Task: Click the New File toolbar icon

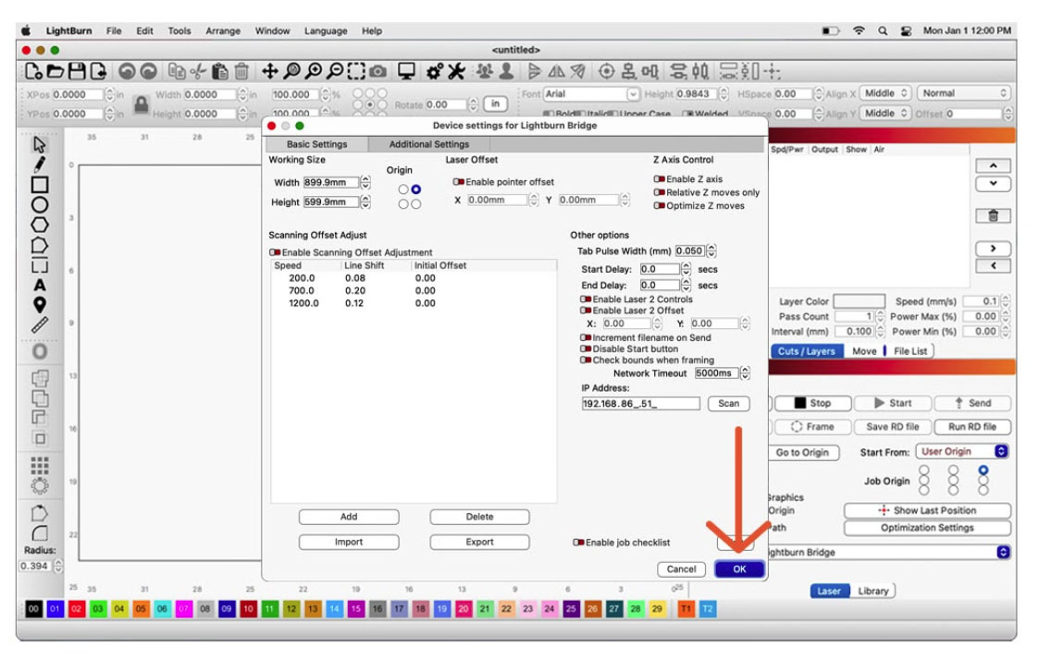Action: coord(33,71)
